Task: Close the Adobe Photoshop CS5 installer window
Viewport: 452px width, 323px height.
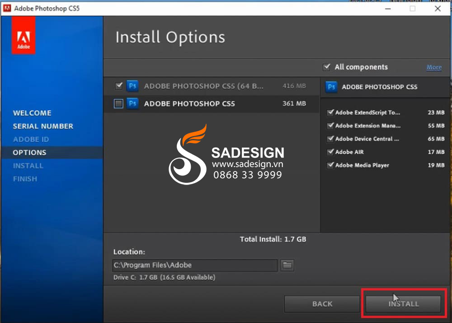Action: (438, 9)
